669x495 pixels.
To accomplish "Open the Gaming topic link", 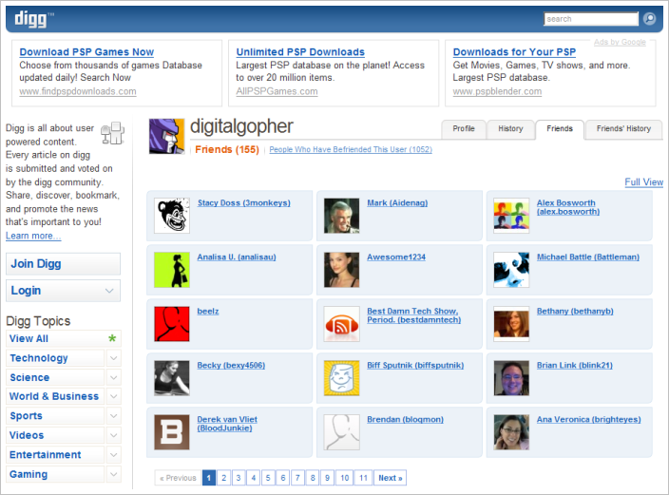I will click(x=29, y=474).
